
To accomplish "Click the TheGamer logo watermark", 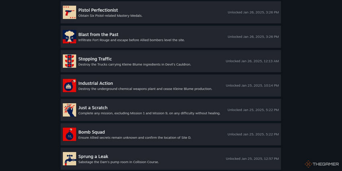I will (322, 164).
